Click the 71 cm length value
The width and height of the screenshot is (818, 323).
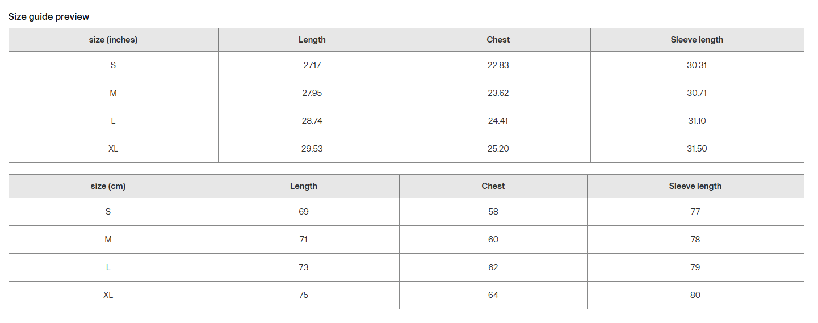[x=304, y=240]
